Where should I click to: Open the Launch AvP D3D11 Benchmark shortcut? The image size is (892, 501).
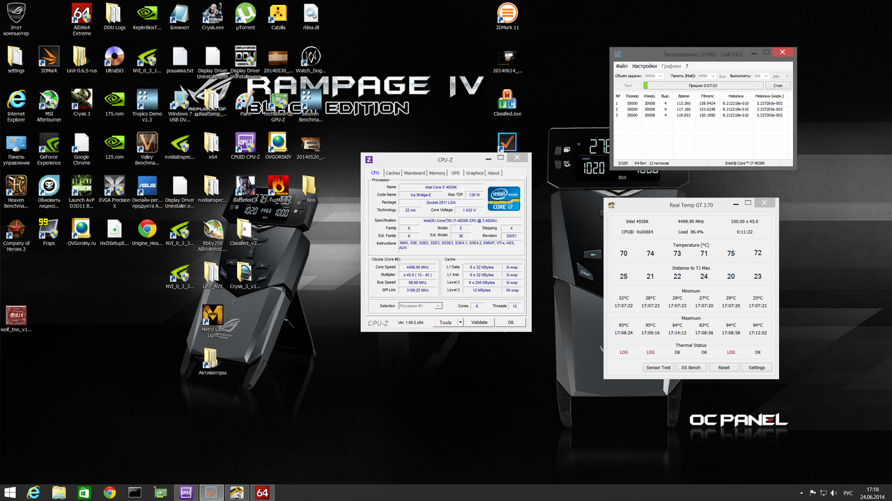(x=82, y=191)
